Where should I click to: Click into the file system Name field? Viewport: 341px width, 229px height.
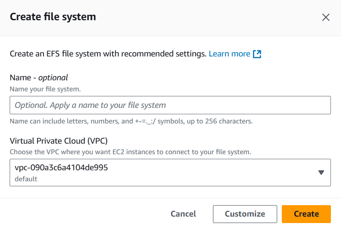(x=170, y=105)
